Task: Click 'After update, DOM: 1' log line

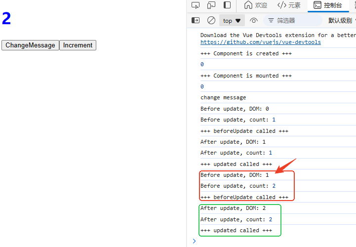Action: tap(233, 142)
